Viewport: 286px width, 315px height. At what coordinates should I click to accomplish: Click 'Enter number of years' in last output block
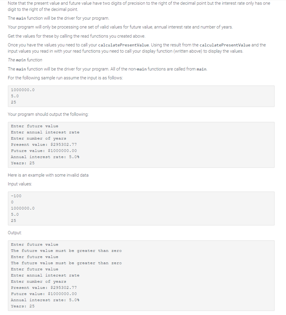pos(38,281)
